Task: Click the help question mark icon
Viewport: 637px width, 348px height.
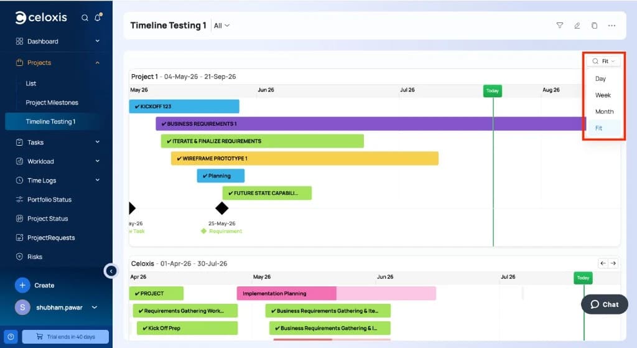Action: click(11, 337)
